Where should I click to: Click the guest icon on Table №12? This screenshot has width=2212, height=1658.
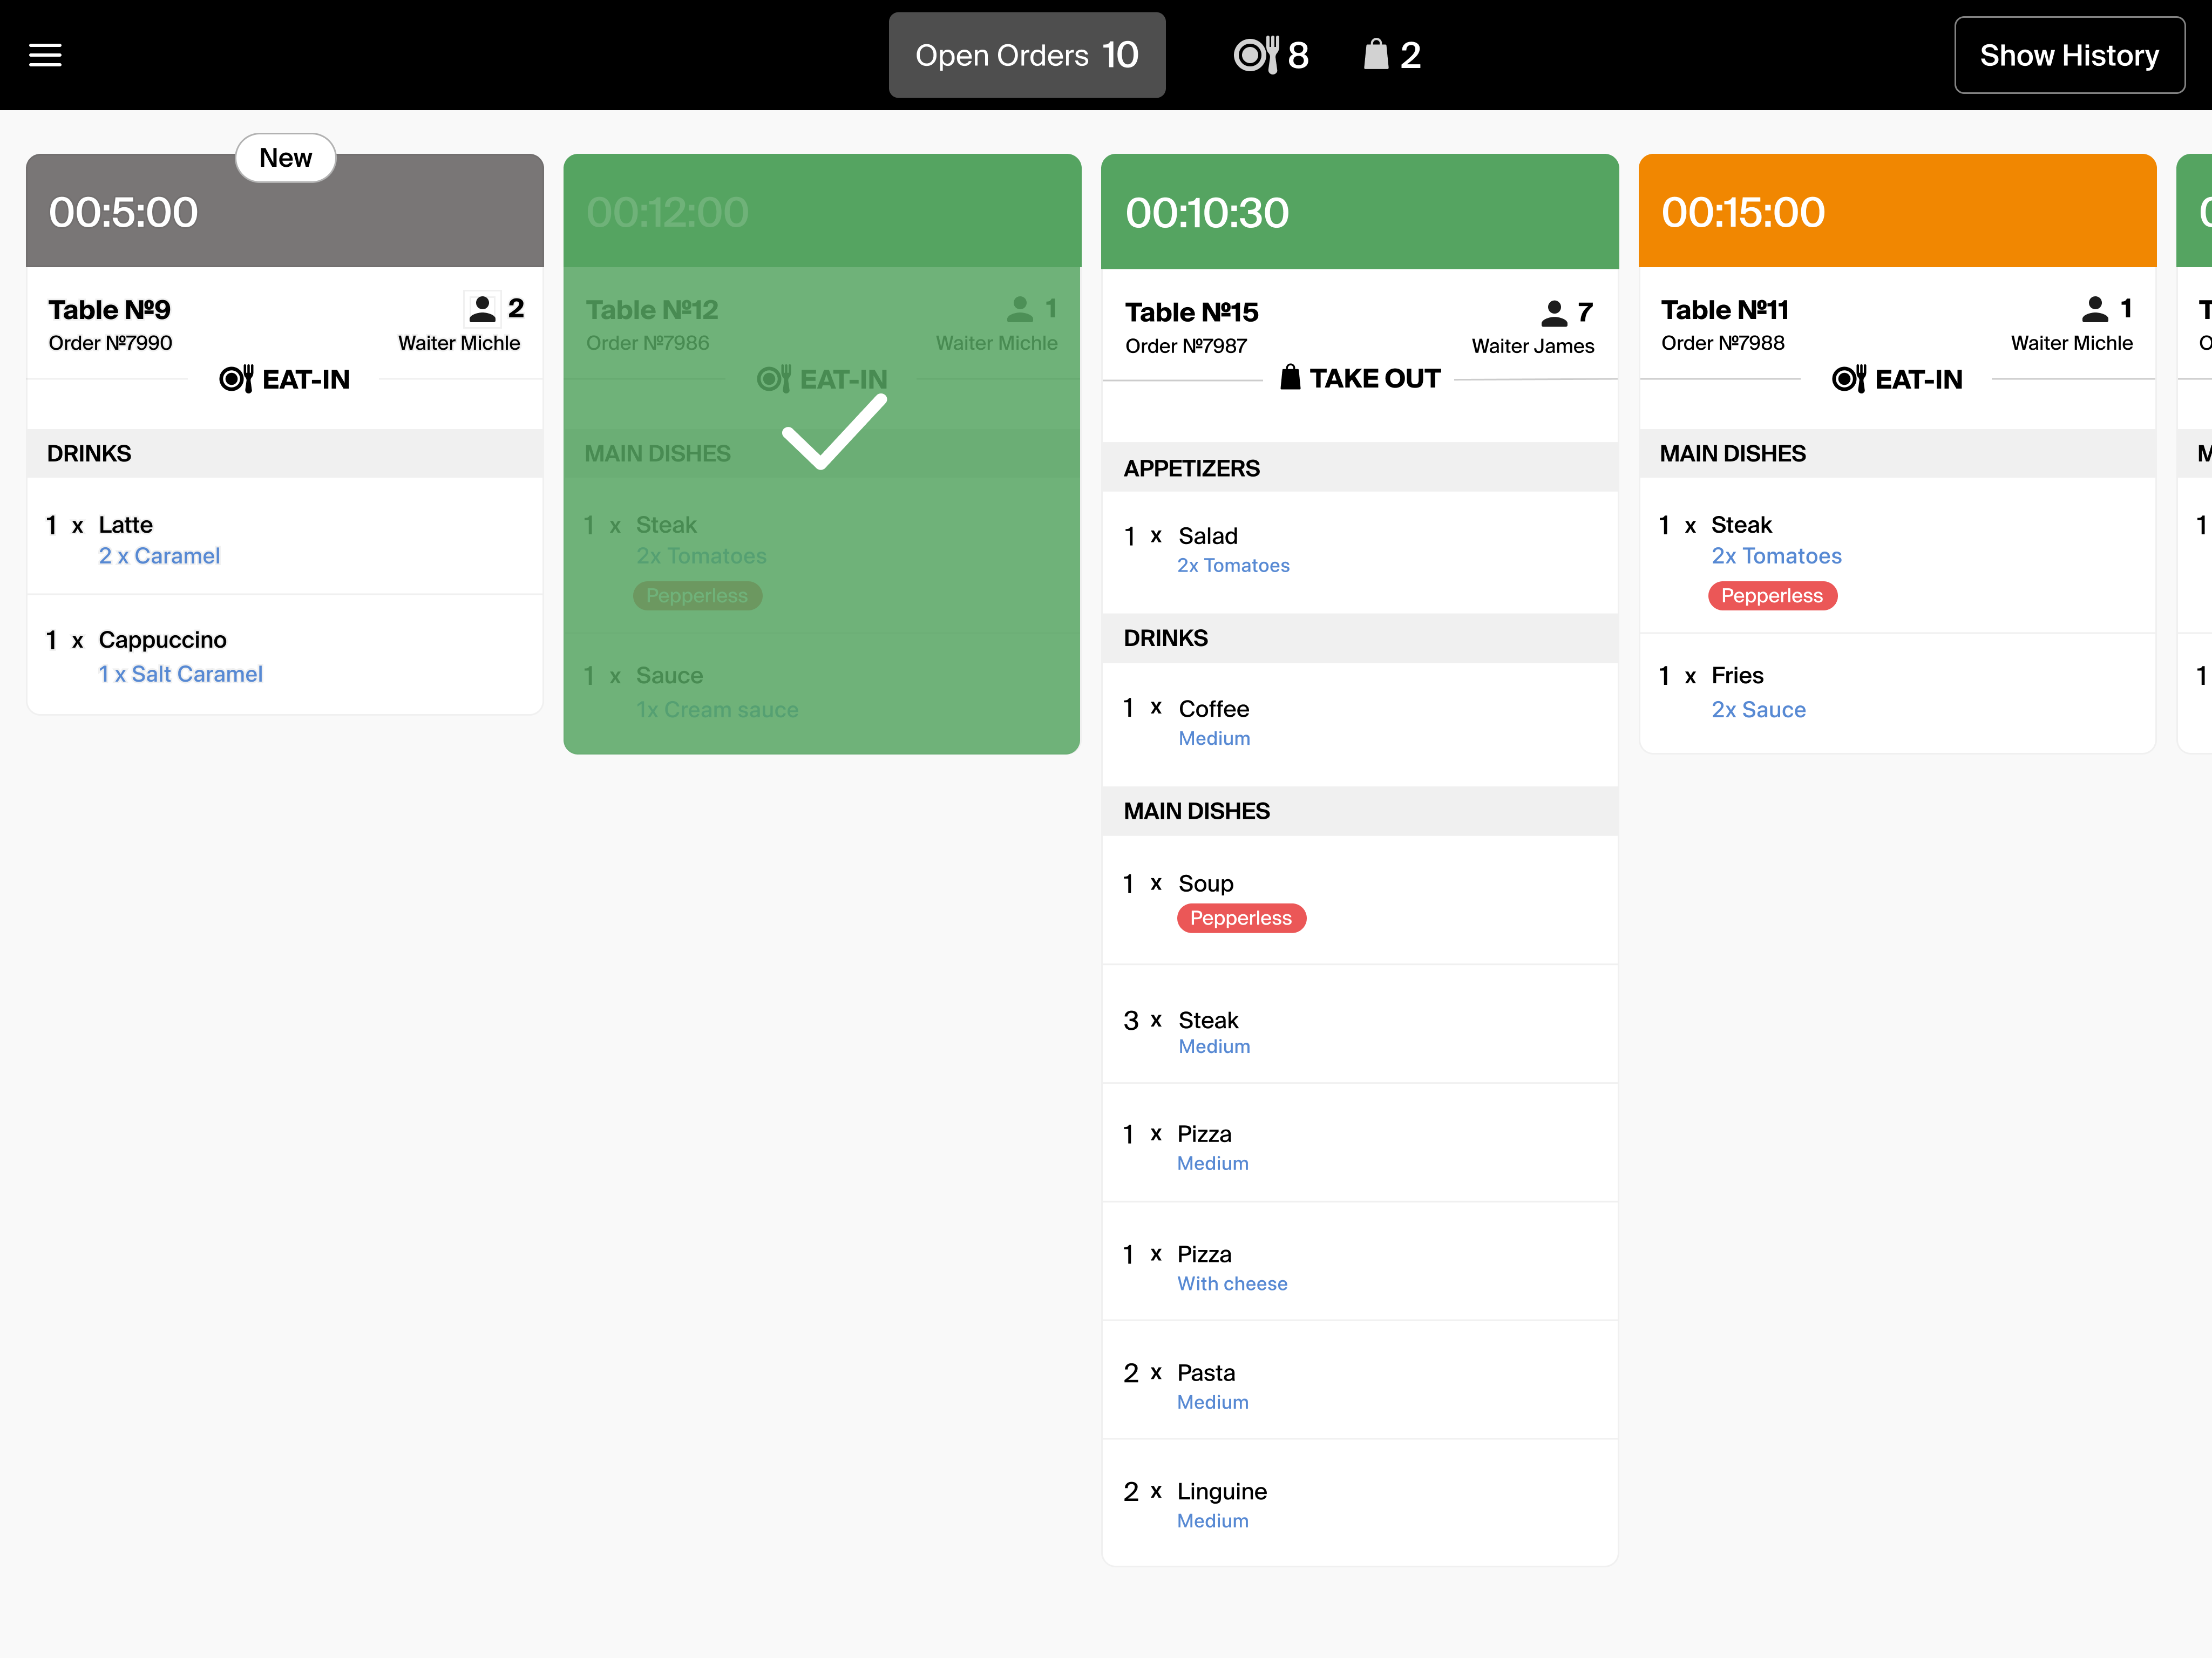(1020, 308)
